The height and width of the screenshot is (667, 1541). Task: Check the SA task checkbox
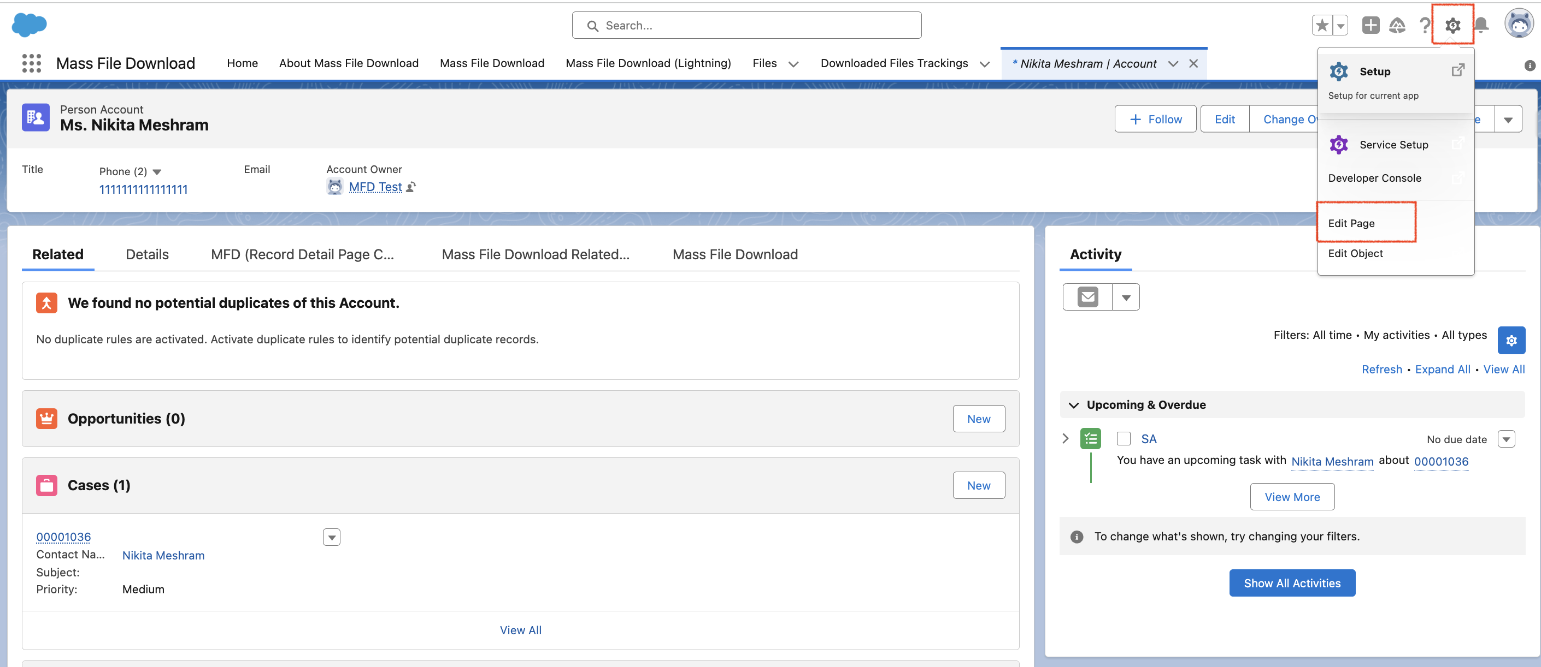tap(1124, 439)
